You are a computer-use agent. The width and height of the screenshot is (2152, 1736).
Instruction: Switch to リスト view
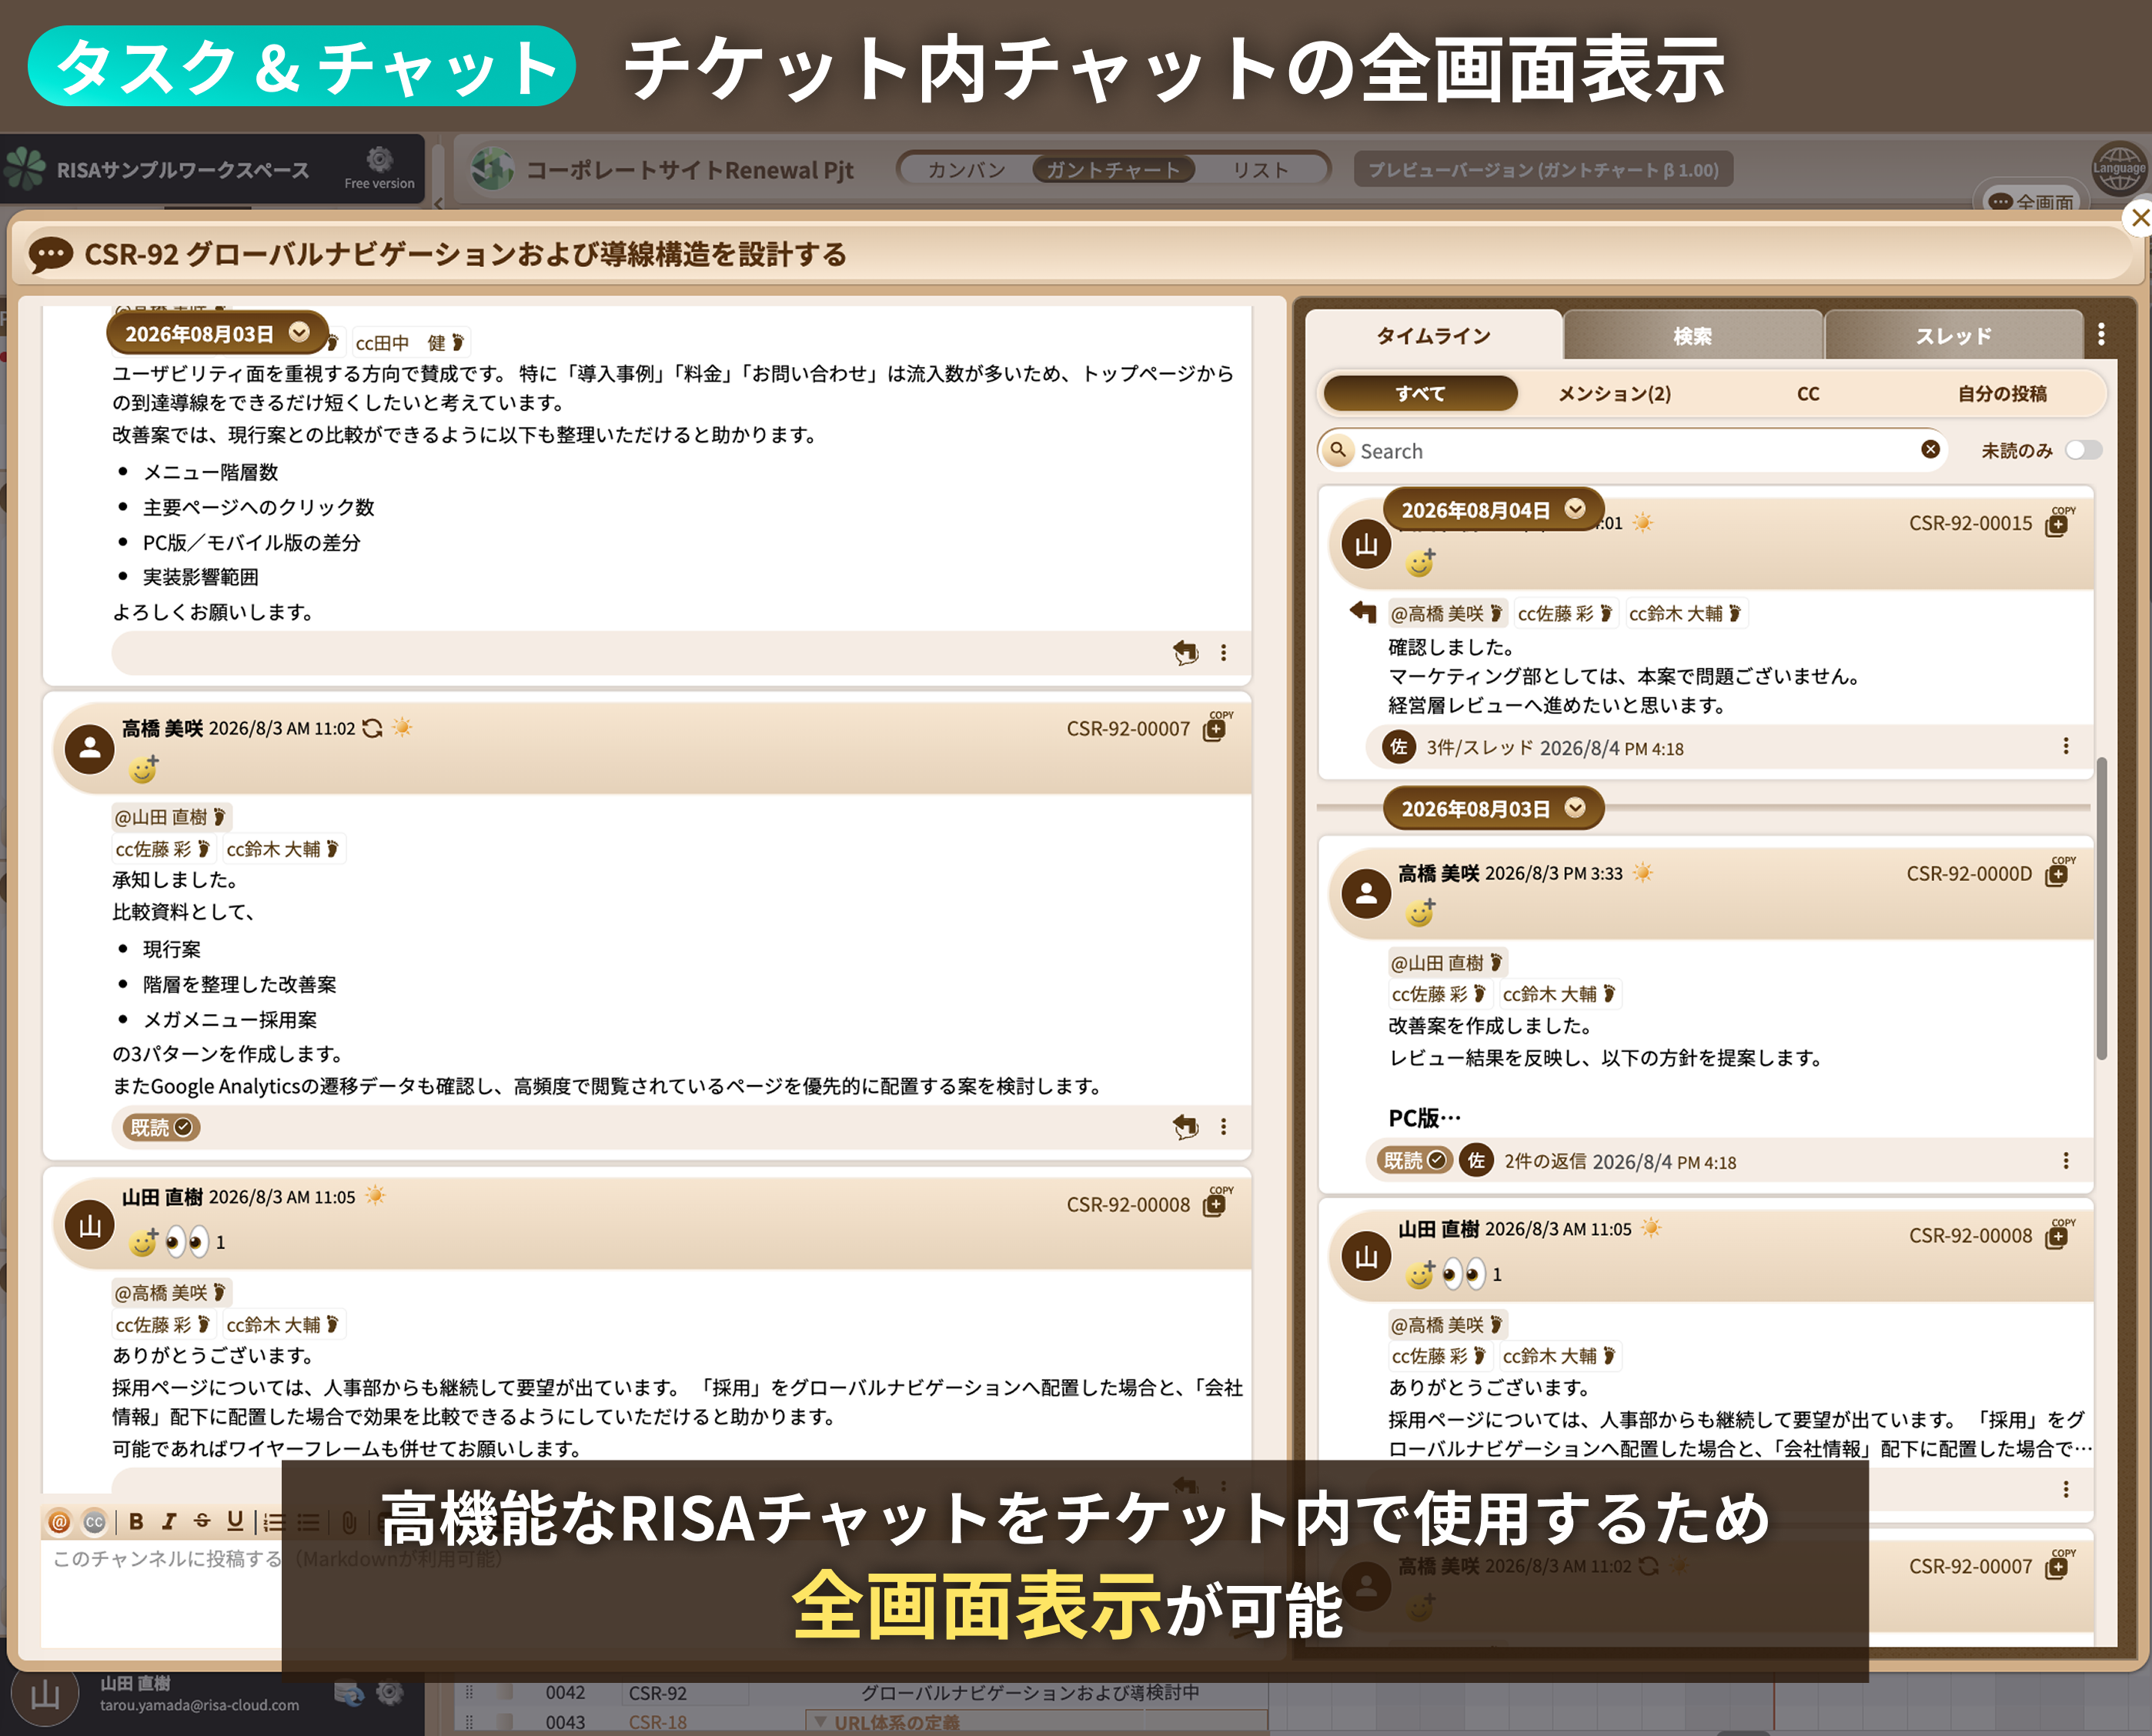point(1260,169)
